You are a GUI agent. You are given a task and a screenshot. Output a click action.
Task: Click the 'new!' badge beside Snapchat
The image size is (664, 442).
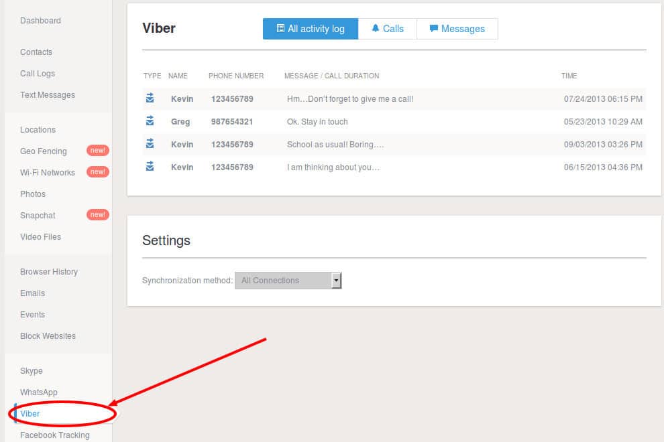pyautogui.click(x=98, y=215)
